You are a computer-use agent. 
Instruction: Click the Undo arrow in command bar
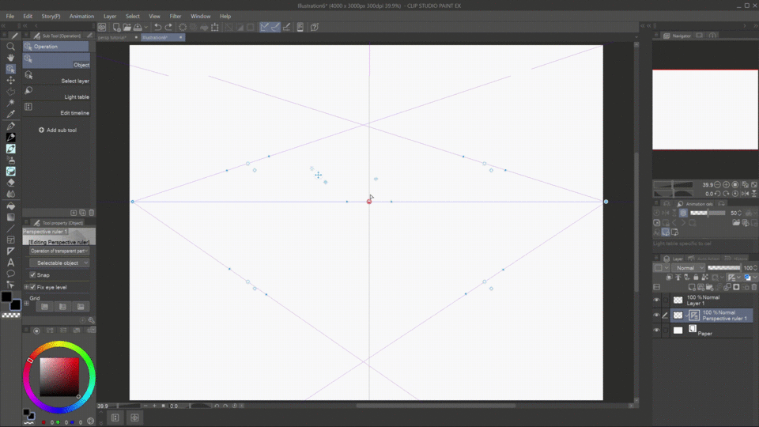[x=158, y=27]
